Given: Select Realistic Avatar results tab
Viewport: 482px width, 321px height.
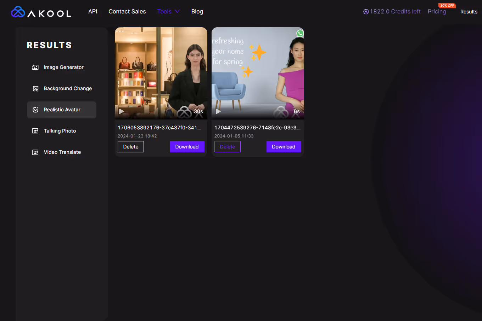Looking at the screenshot, I should 62,110.
